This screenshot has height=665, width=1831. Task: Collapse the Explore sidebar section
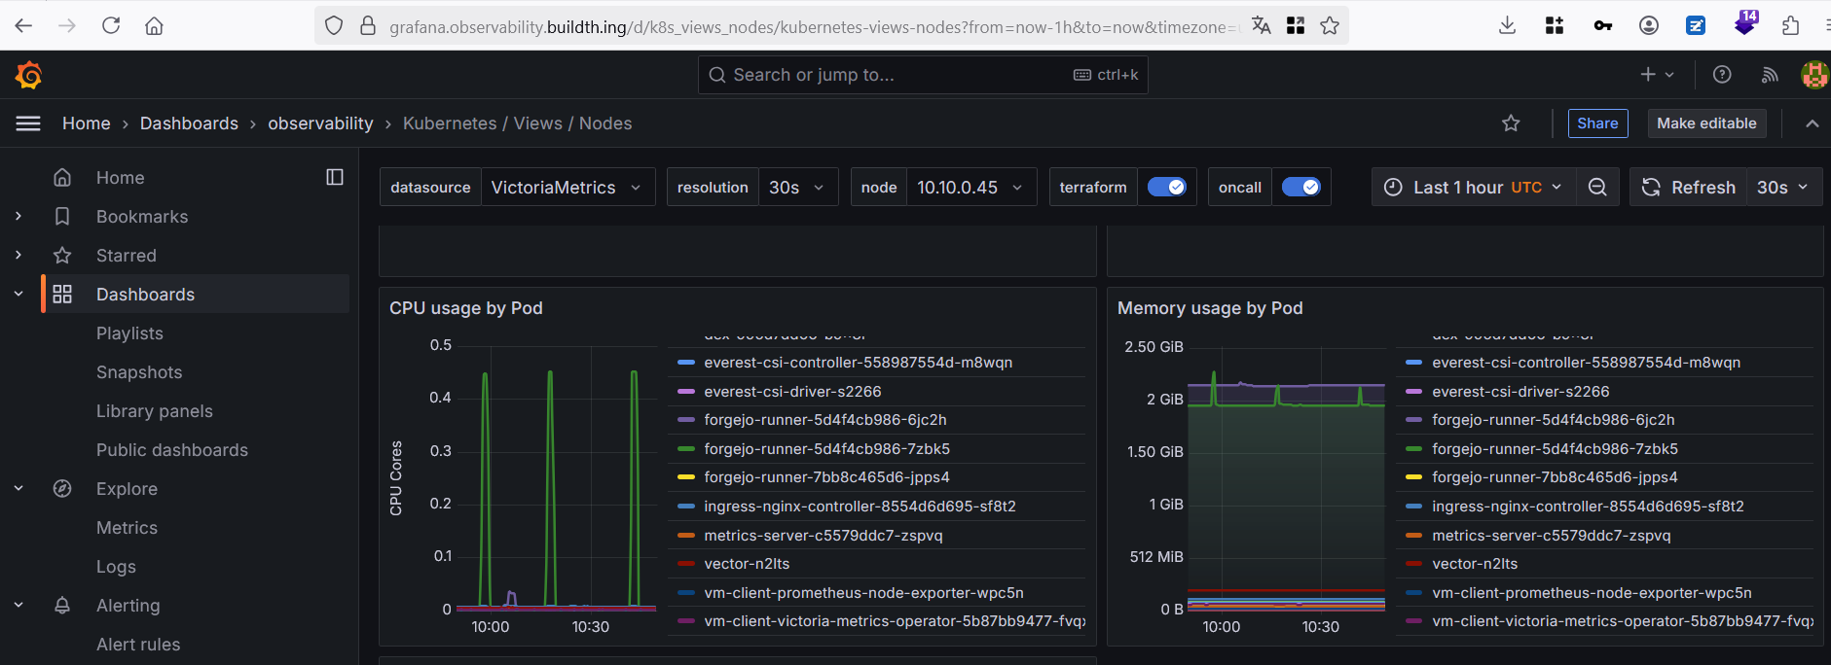18,488
